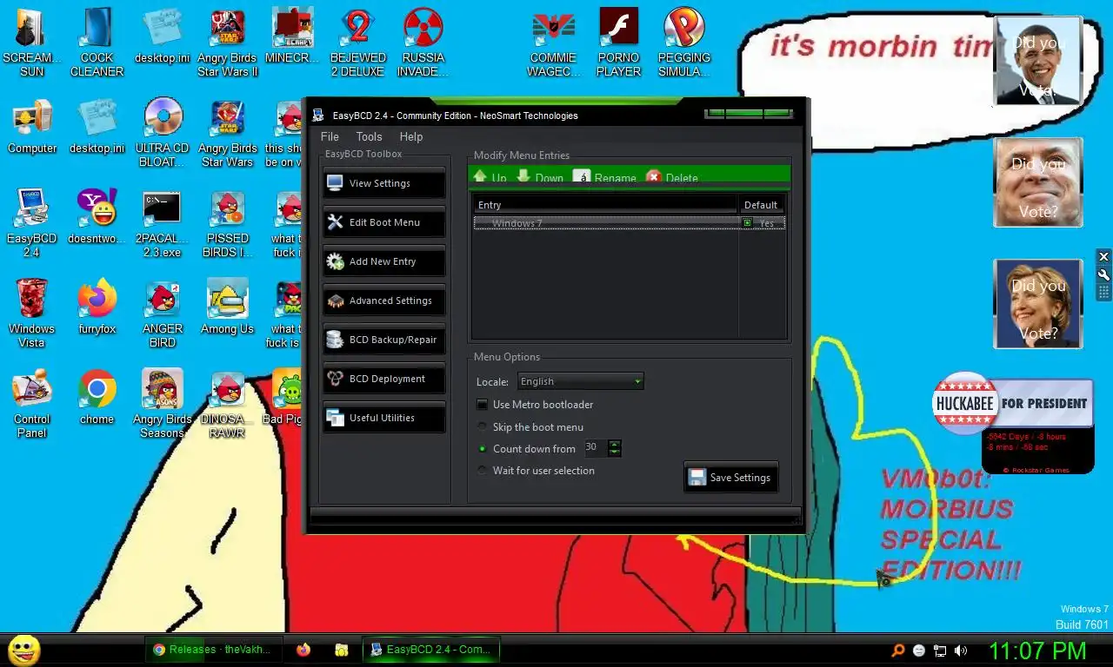Screen dimensions: 1113x667
Task: Select the 2PACAL 2.3.exe icon
Action: click(x=163, y=222)
